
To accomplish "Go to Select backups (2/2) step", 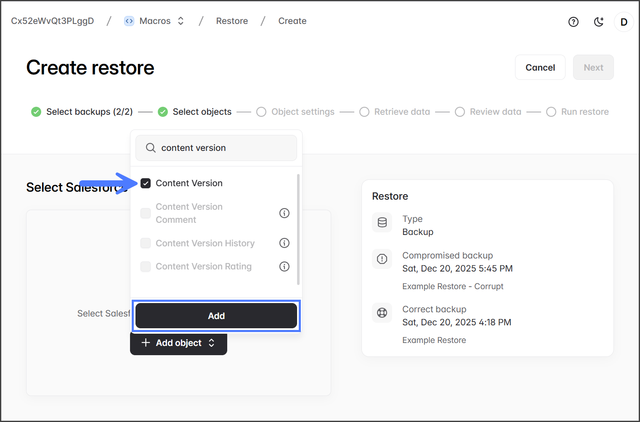I will (x=82, y=112).
